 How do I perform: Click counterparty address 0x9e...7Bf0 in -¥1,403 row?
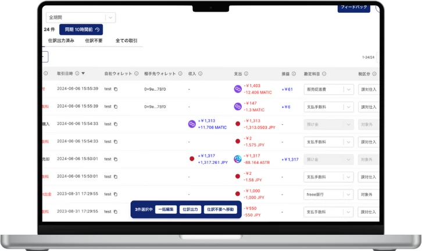(155, 89)
